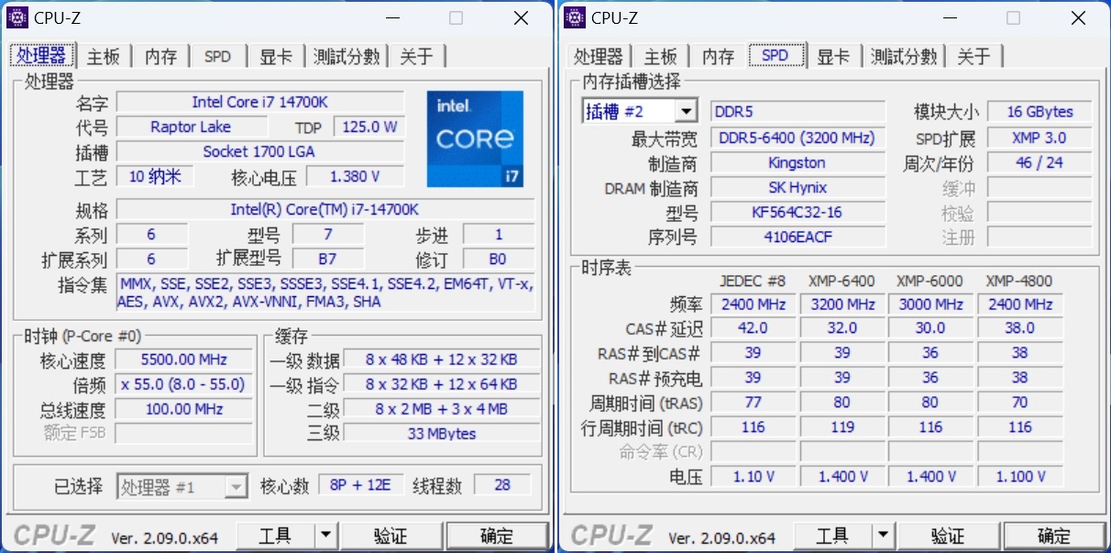Close the right CPU-Z window
1111x553 pixels.
[1077, 18]
